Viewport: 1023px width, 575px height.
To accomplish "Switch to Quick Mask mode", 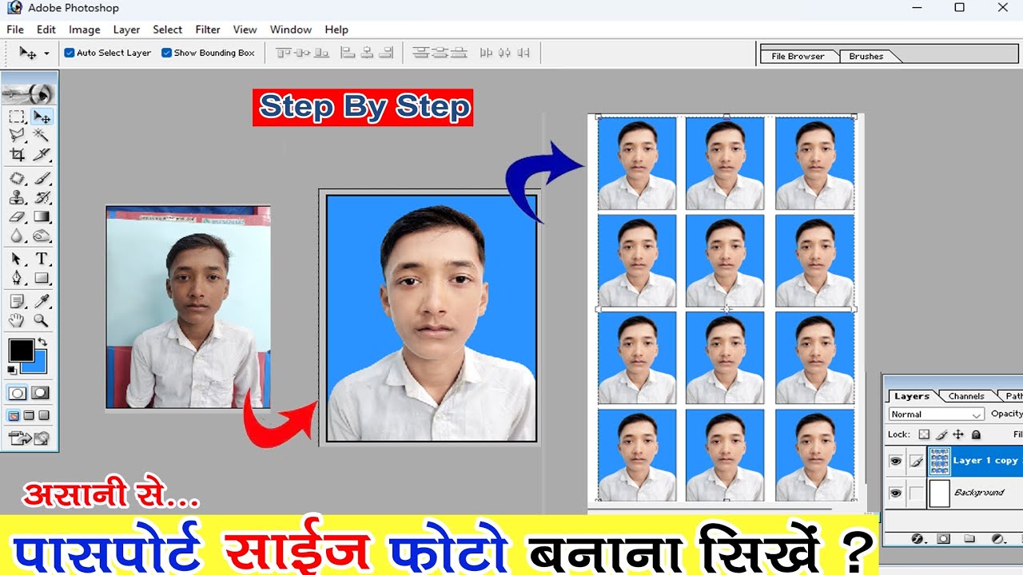I will (x=40, y=393).
